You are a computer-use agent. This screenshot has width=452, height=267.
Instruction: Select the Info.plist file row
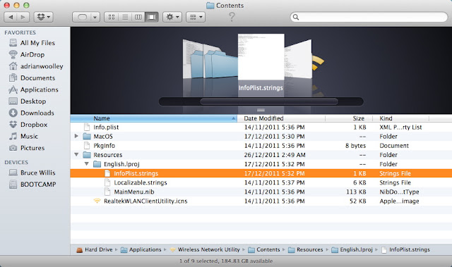pos(261,128)
